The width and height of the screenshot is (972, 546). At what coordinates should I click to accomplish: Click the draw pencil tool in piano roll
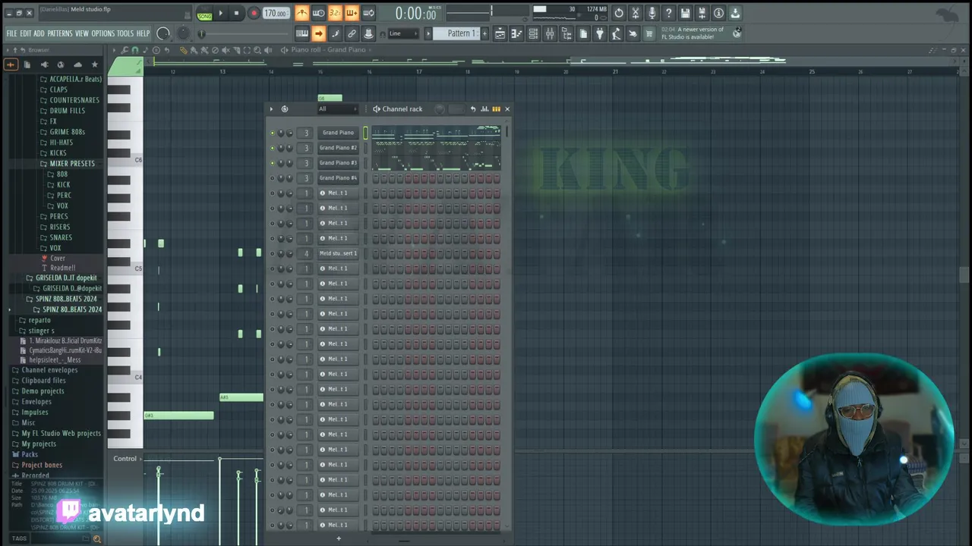pyautogui.click(x=183, y=50)
